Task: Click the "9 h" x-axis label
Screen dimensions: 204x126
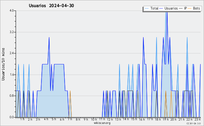Action: click(86, 119)
